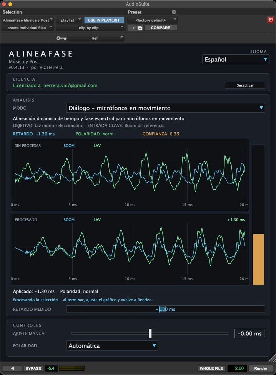The height and width of the screenshot is (375, 276).
Task: Click the -5.4 preview level value
Action: (51, 368)
